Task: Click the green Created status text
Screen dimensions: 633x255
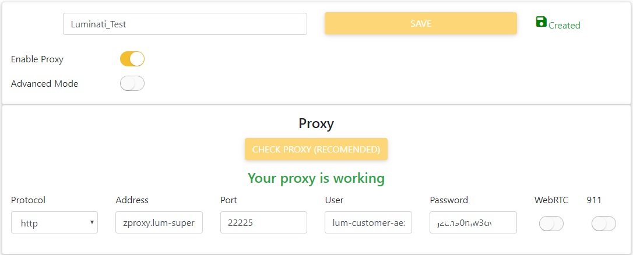Action: (564, 26)
